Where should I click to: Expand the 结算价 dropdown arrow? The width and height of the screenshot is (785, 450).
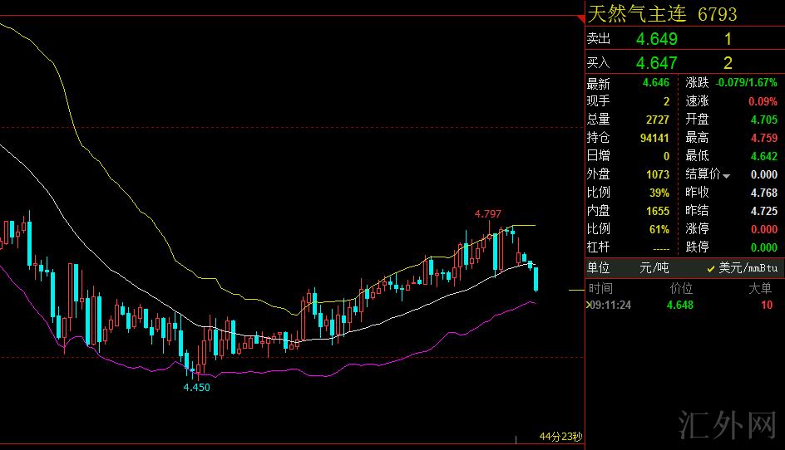tap(727, 176)
